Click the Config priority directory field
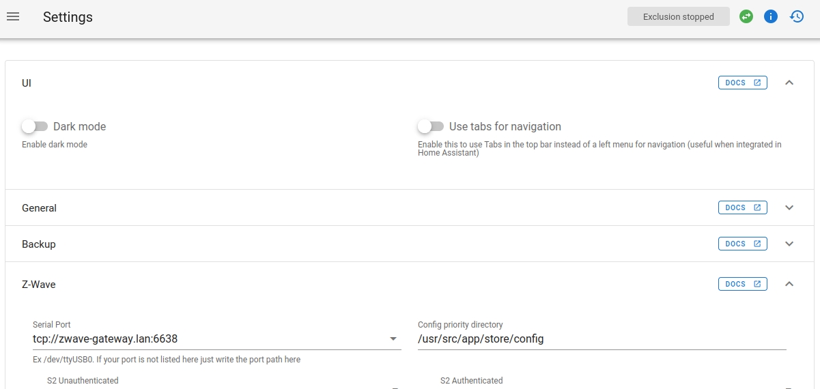This screenshot has height=389, width=820. pos(602,338)
